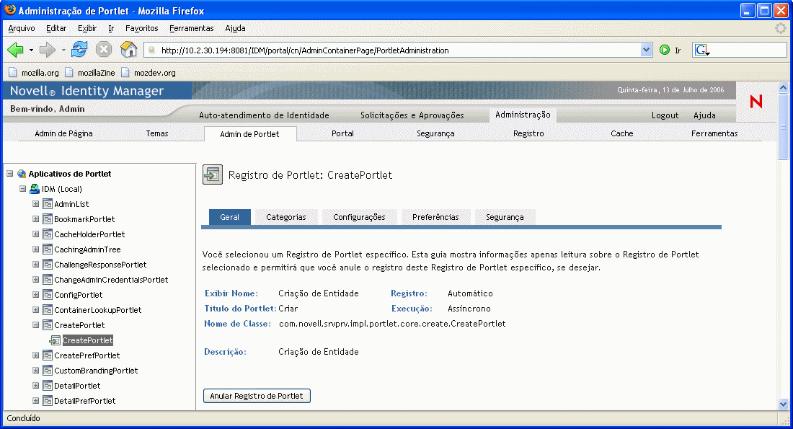This screenshot has width=793, height=429.
Task: Switch to the Preferências tab
Action: 435,217
